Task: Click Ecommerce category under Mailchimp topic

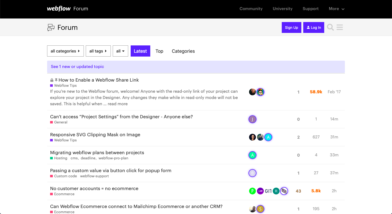Action: [62, 212]
